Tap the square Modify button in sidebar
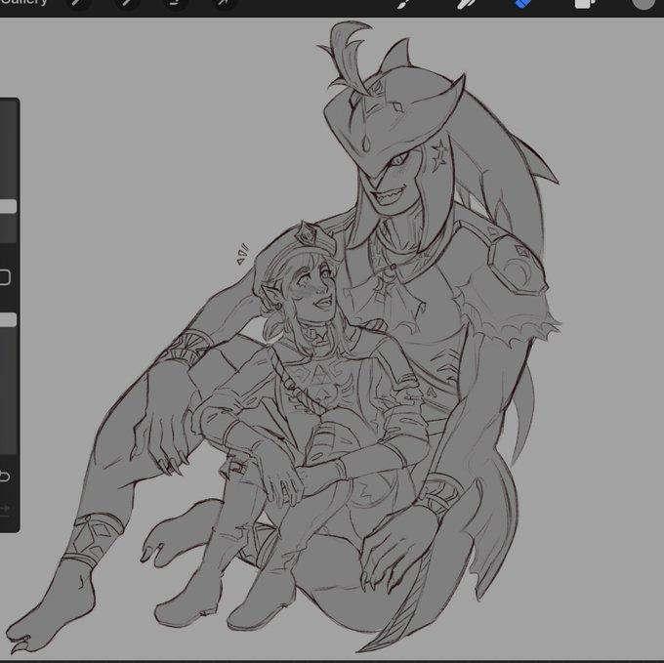 coord(4,277)
